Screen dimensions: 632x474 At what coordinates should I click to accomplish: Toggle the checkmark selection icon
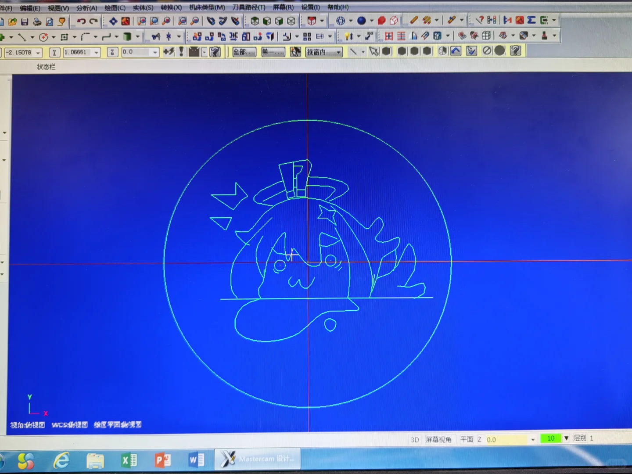pos(471,51)
